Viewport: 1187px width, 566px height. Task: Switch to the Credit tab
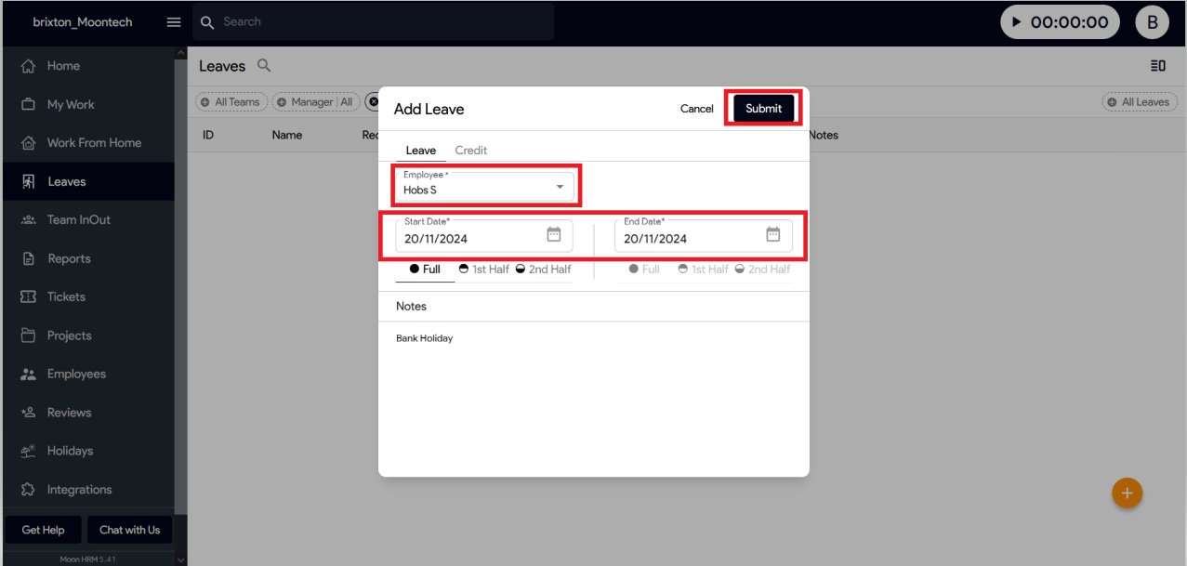[470, 151]
